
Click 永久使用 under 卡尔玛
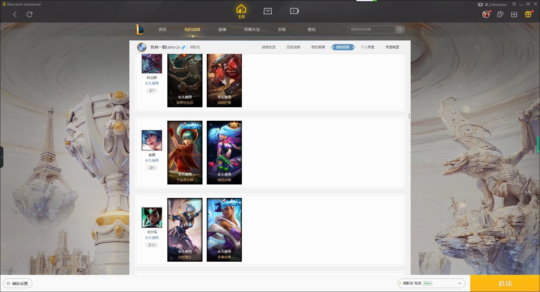[152, 238]
